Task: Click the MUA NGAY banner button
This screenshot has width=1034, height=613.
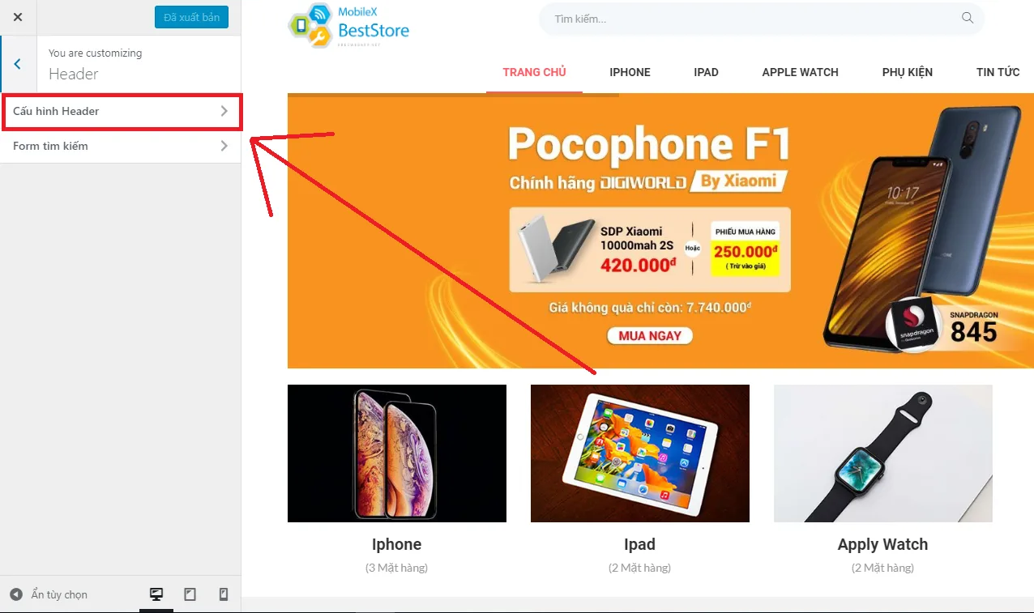Action: pos(650,335)
